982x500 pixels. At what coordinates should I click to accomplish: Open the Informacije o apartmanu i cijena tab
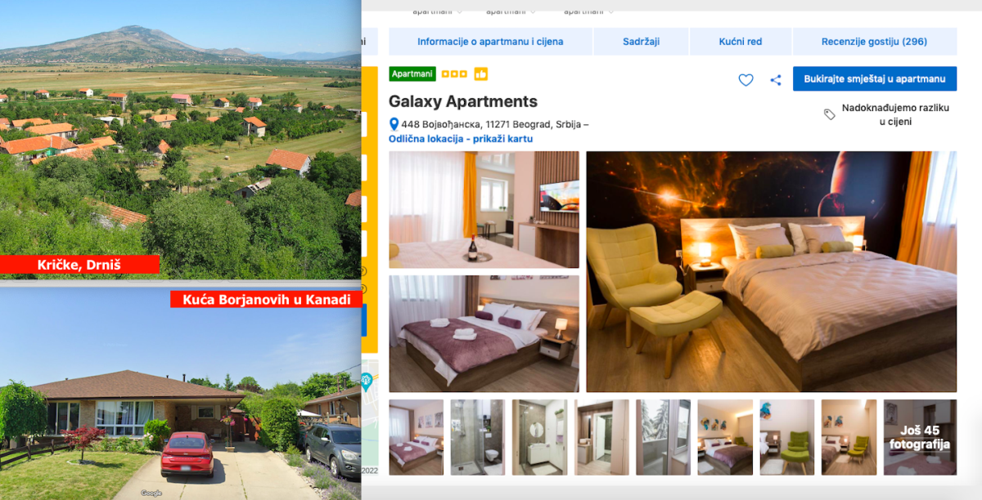click(490, 42)
